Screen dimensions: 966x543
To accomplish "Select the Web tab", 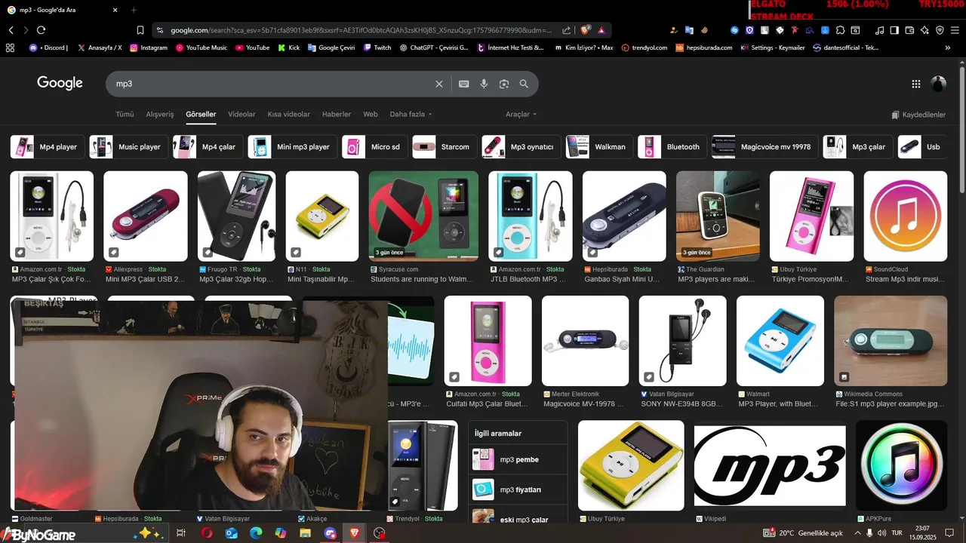I will coord(371,115).
